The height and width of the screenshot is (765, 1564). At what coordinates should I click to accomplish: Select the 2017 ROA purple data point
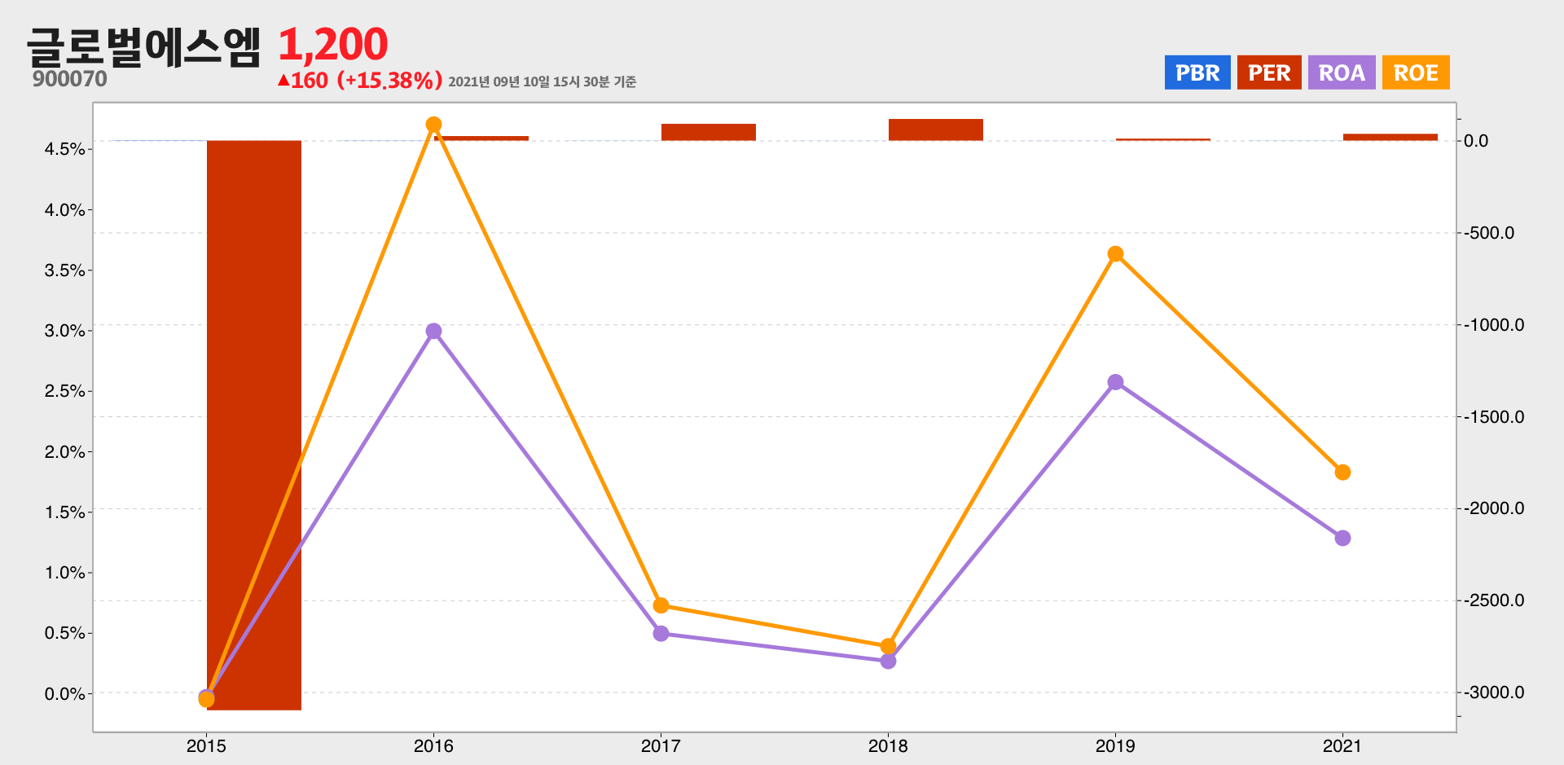pos(661,633)
